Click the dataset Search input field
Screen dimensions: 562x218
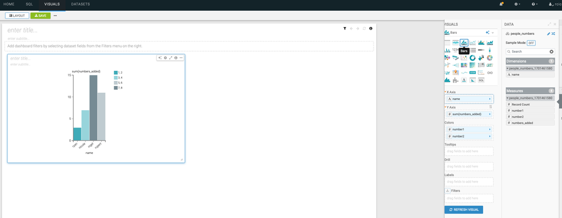530,52
